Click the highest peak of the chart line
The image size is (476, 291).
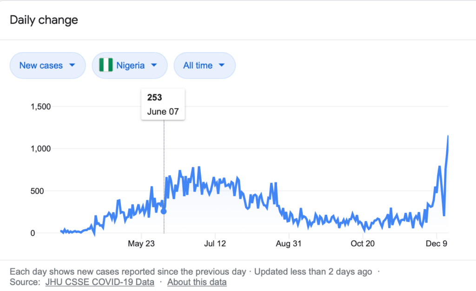click(448, 136)
